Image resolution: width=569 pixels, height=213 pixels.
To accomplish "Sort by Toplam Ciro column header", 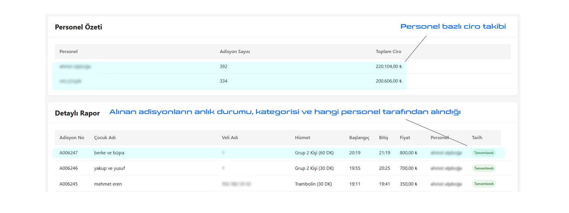I will 388,51.
